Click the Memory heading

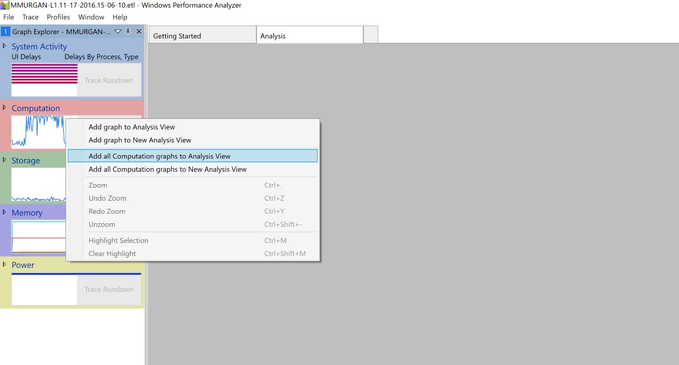27,213
